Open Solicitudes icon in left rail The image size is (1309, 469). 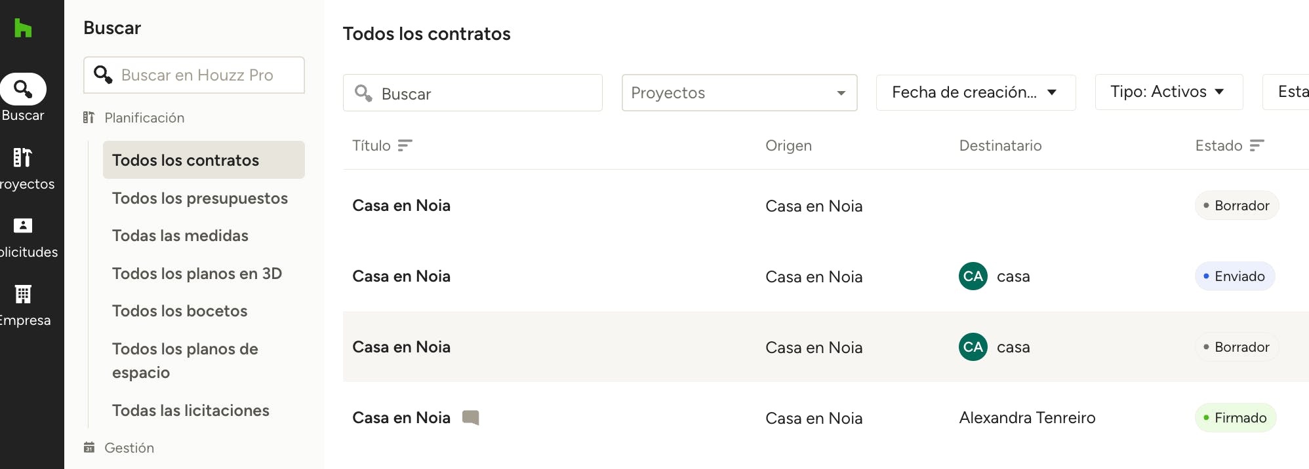pyautogui.click(x=23, y=226)
